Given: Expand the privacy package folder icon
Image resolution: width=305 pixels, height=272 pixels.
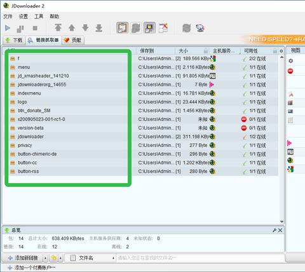Looking at the screenshot, I should click(13, 146).
